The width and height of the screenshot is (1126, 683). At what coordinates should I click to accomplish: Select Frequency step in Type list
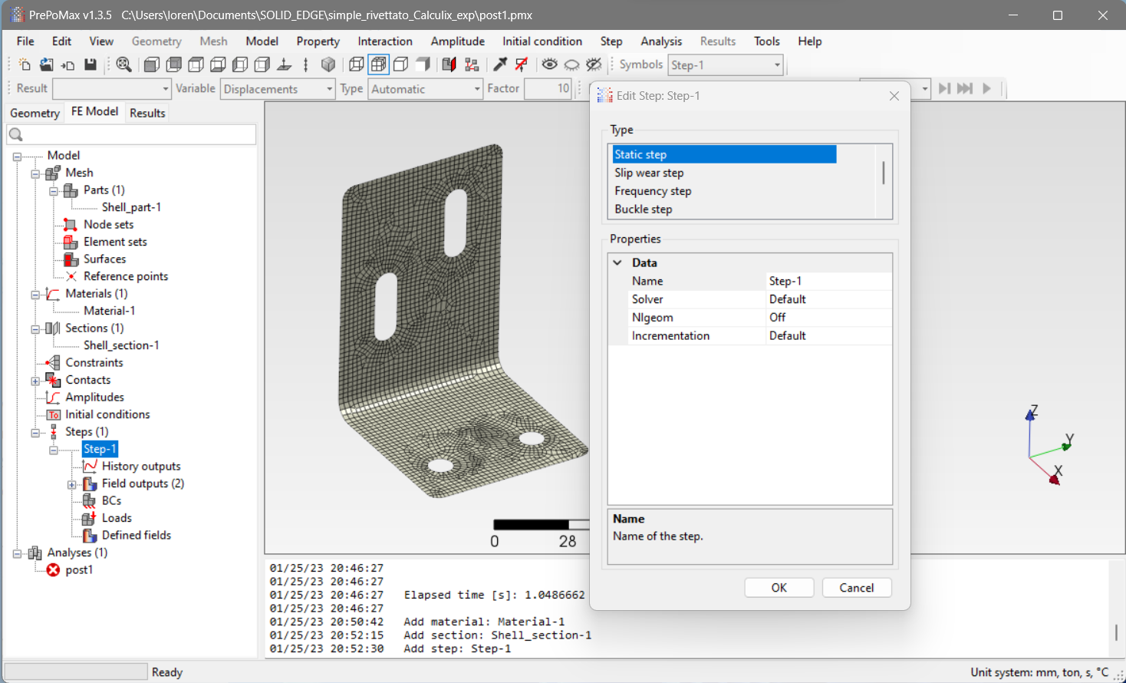(x=653, y=191)
